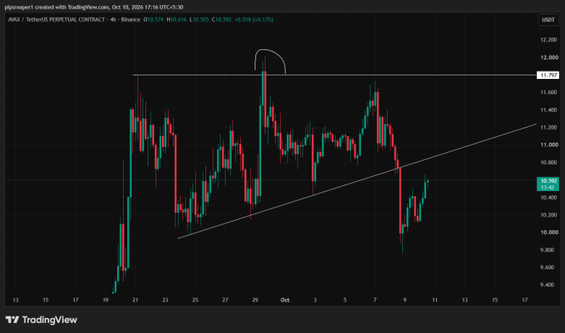Click the USDT currency button
The image size is (565, 333).
[548, 20]
